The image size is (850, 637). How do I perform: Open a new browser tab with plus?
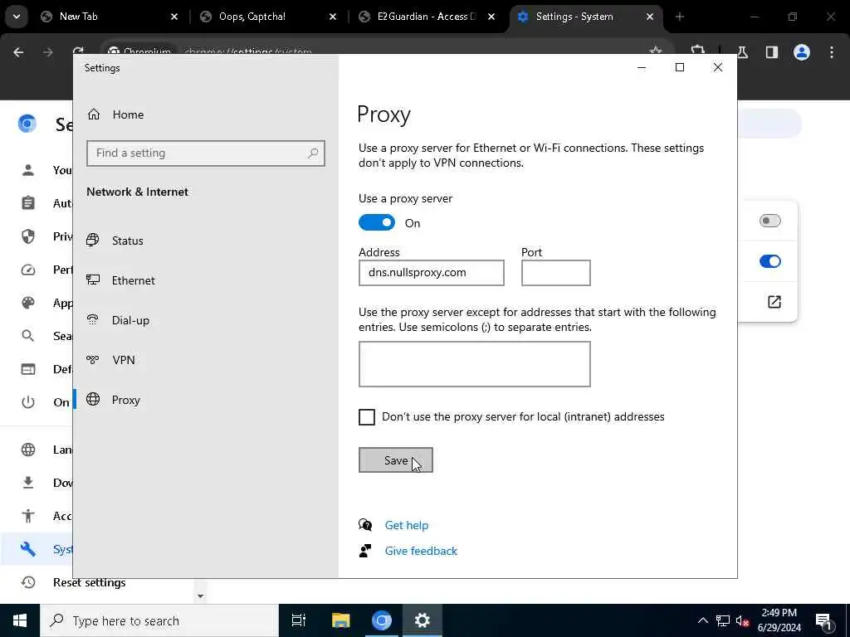(x=680, y=17)
